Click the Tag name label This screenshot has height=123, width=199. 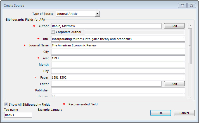click(x=11, y=110)
